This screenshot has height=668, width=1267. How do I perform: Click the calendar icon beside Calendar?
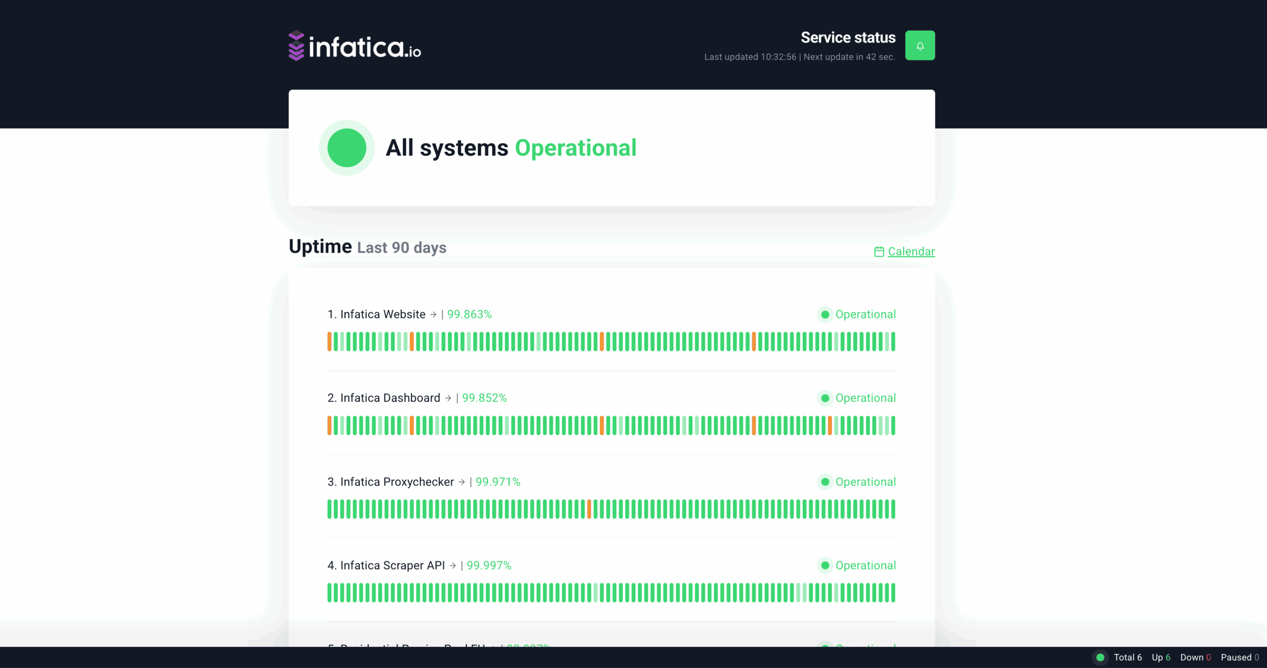[x=879, y=252]
